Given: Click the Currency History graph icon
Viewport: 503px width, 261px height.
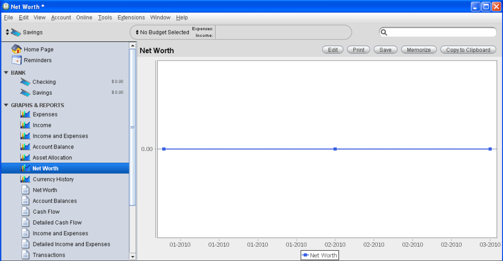Looking at the screenshot, I should coord(25,179).
